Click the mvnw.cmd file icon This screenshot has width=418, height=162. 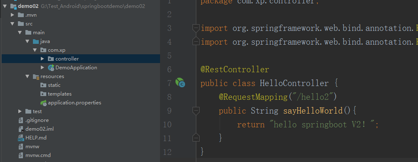(21, 155)
